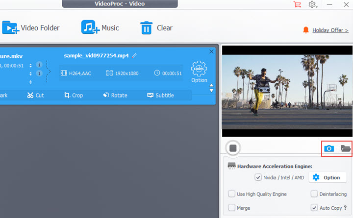Image resolution: width=353 pixels, height=218 pixels.
Task: Expand the audio track selector
Action: coord(30,74)
